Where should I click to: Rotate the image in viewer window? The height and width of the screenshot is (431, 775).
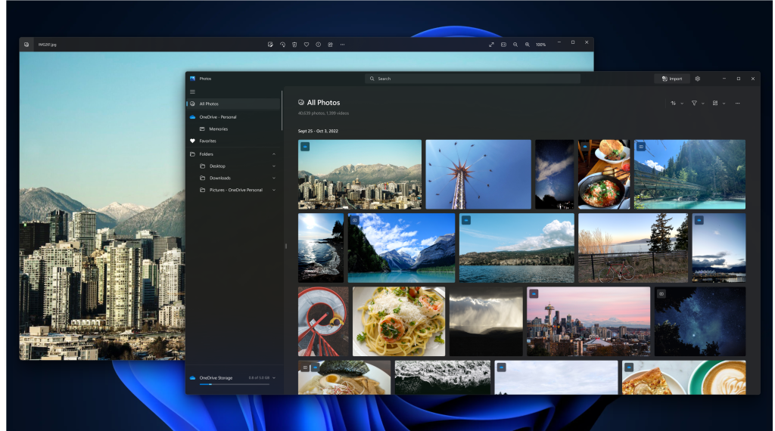pos(282,45)
